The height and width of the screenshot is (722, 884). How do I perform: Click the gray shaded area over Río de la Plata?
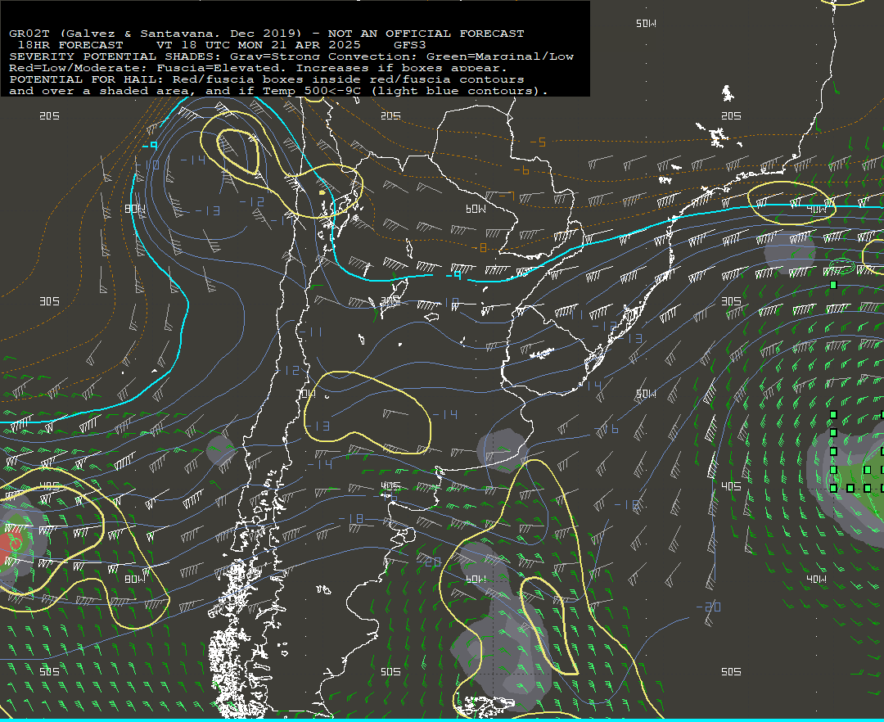pyautogui.click(x=502, y=449)
